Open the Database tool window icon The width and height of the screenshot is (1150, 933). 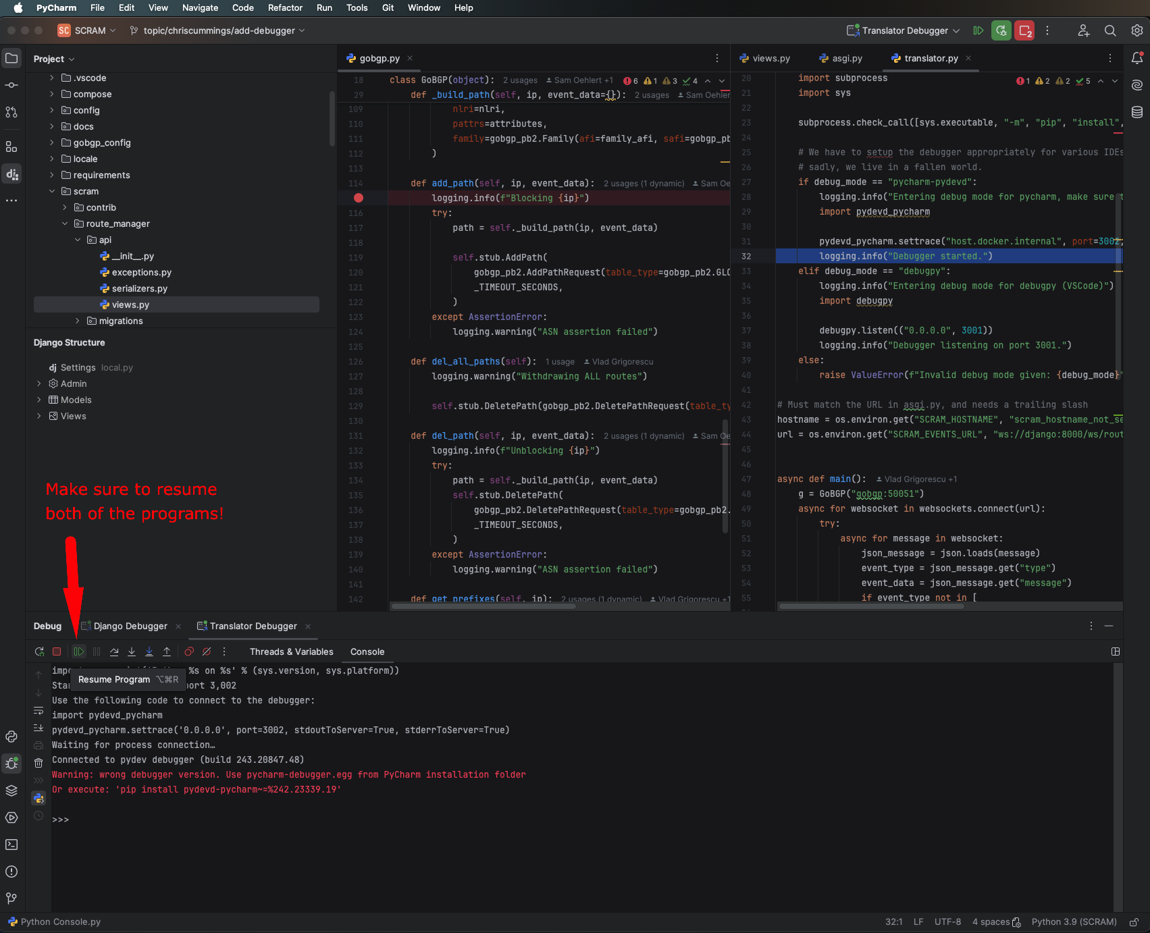[1137, 112]
